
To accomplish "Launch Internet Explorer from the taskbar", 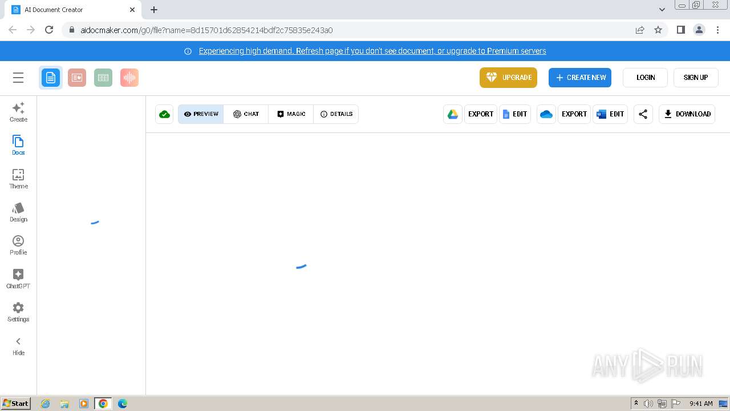I will click(45, 404).
